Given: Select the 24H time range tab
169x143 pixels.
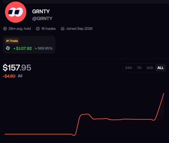Looking at the screenshot, I should pos(129,68).
